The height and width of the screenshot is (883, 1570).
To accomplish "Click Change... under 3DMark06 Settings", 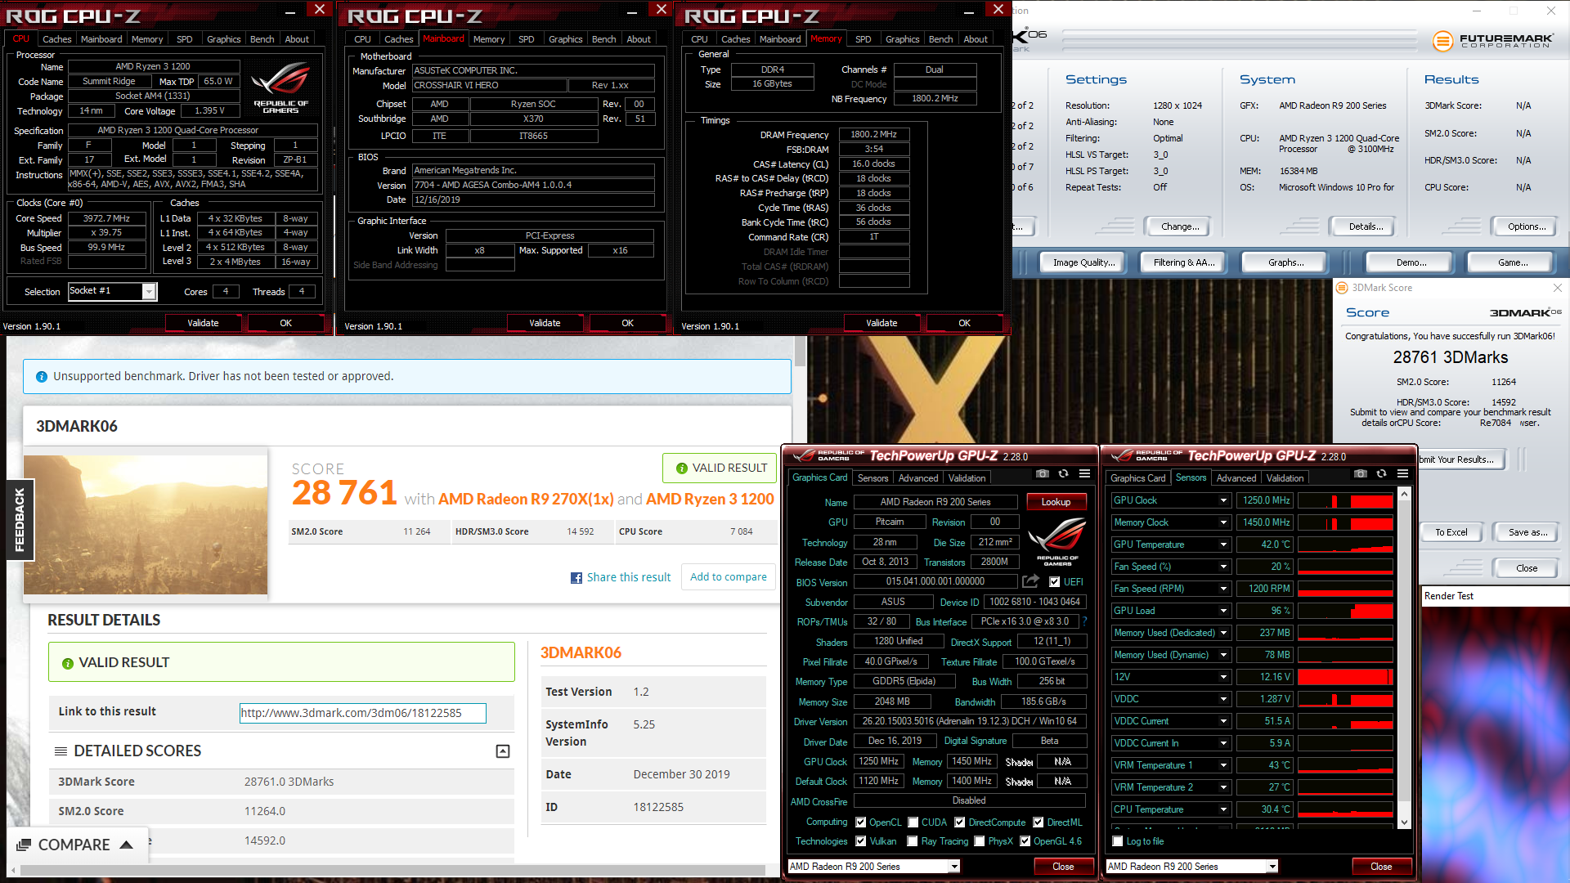I will (1180, 226).
